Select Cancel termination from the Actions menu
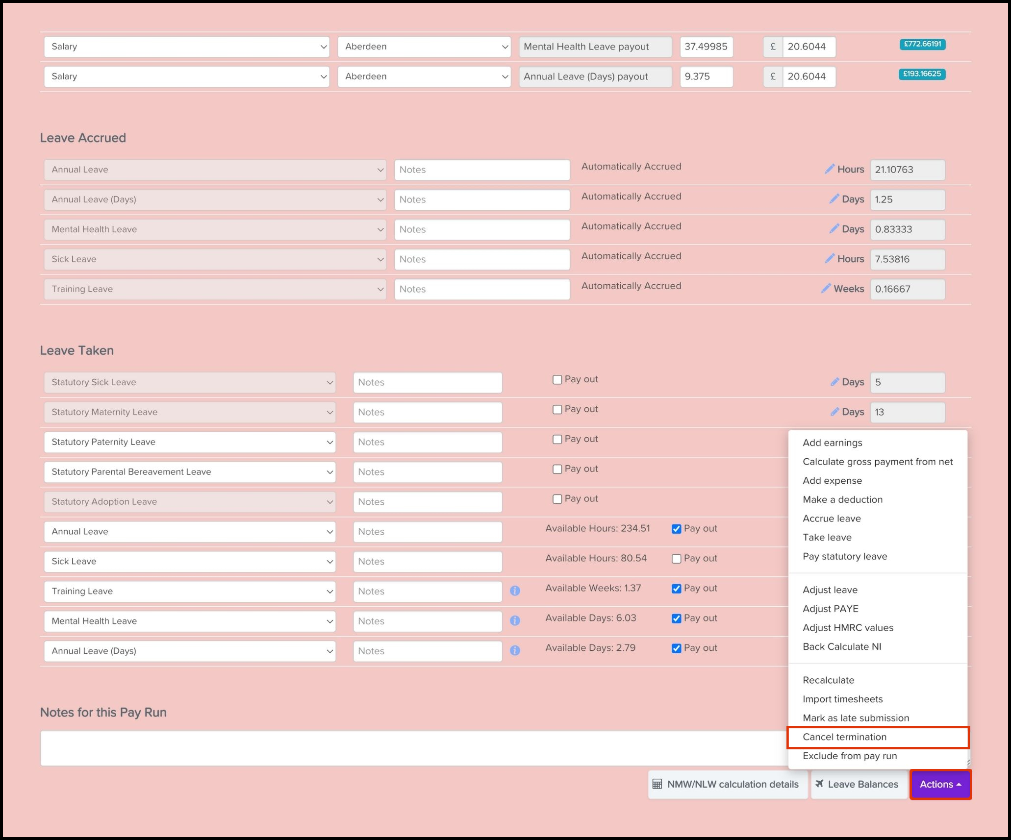The width and height of the screenshot is (1011, 840). coord(844,737)
